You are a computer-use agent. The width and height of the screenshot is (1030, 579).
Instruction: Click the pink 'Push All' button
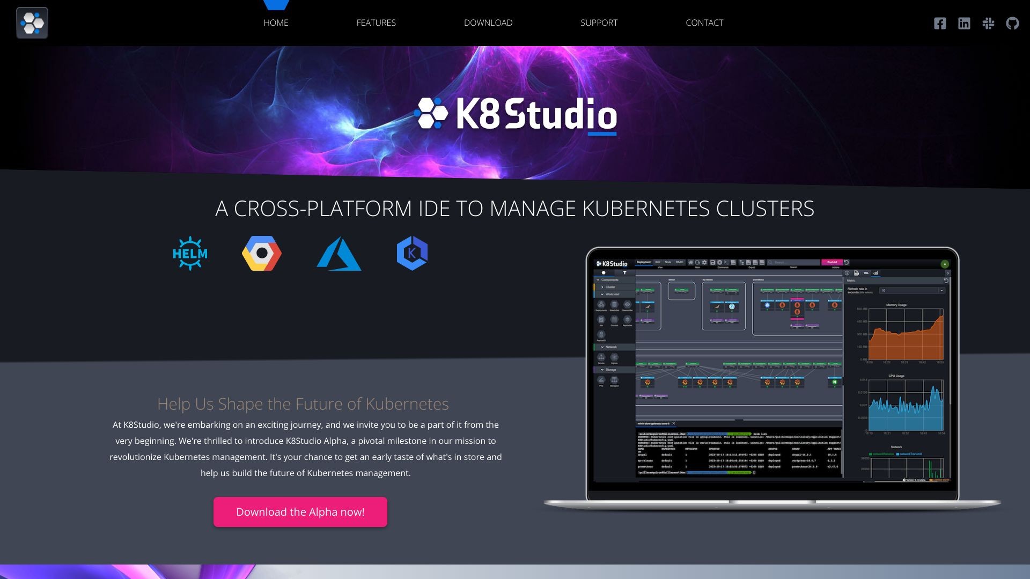[833, 262]
